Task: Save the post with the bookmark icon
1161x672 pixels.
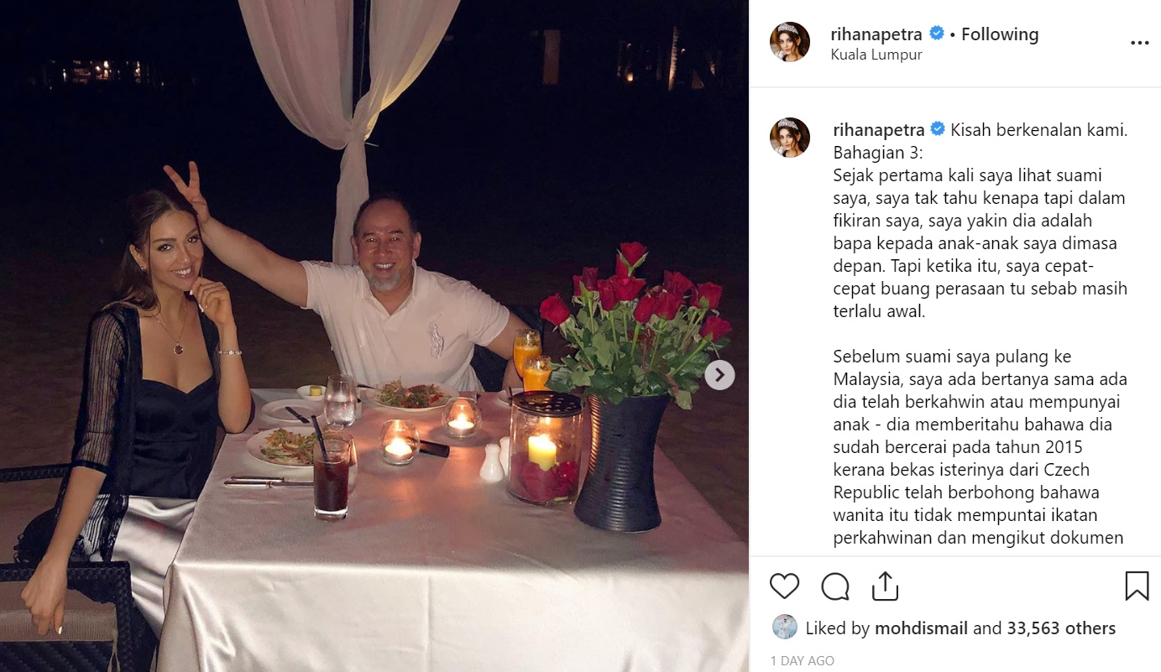Action: [x=1137, y=586]
